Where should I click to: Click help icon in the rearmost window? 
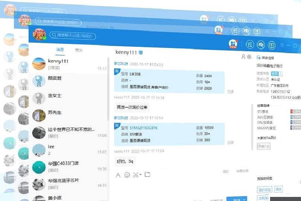click(x=243, y=20)
